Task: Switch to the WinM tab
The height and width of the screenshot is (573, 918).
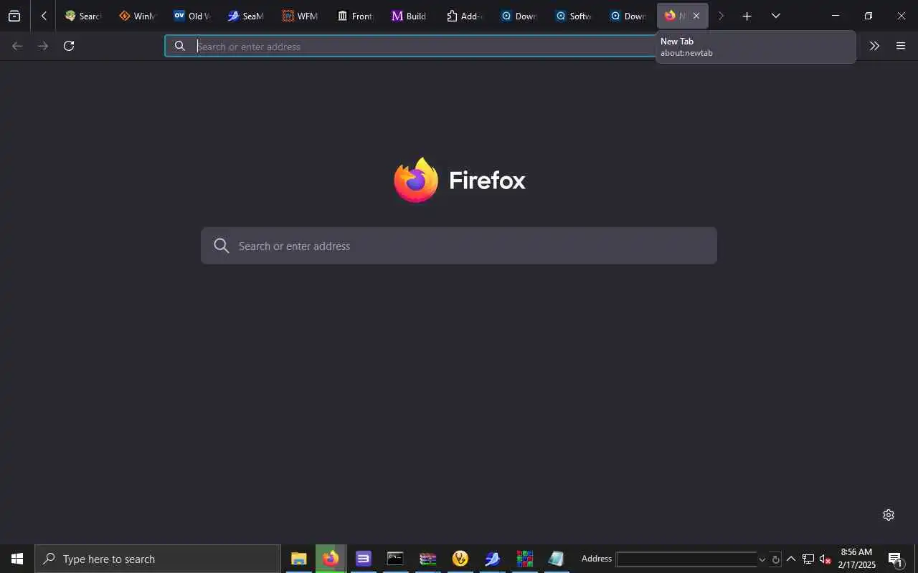Action: click(137, 16)
